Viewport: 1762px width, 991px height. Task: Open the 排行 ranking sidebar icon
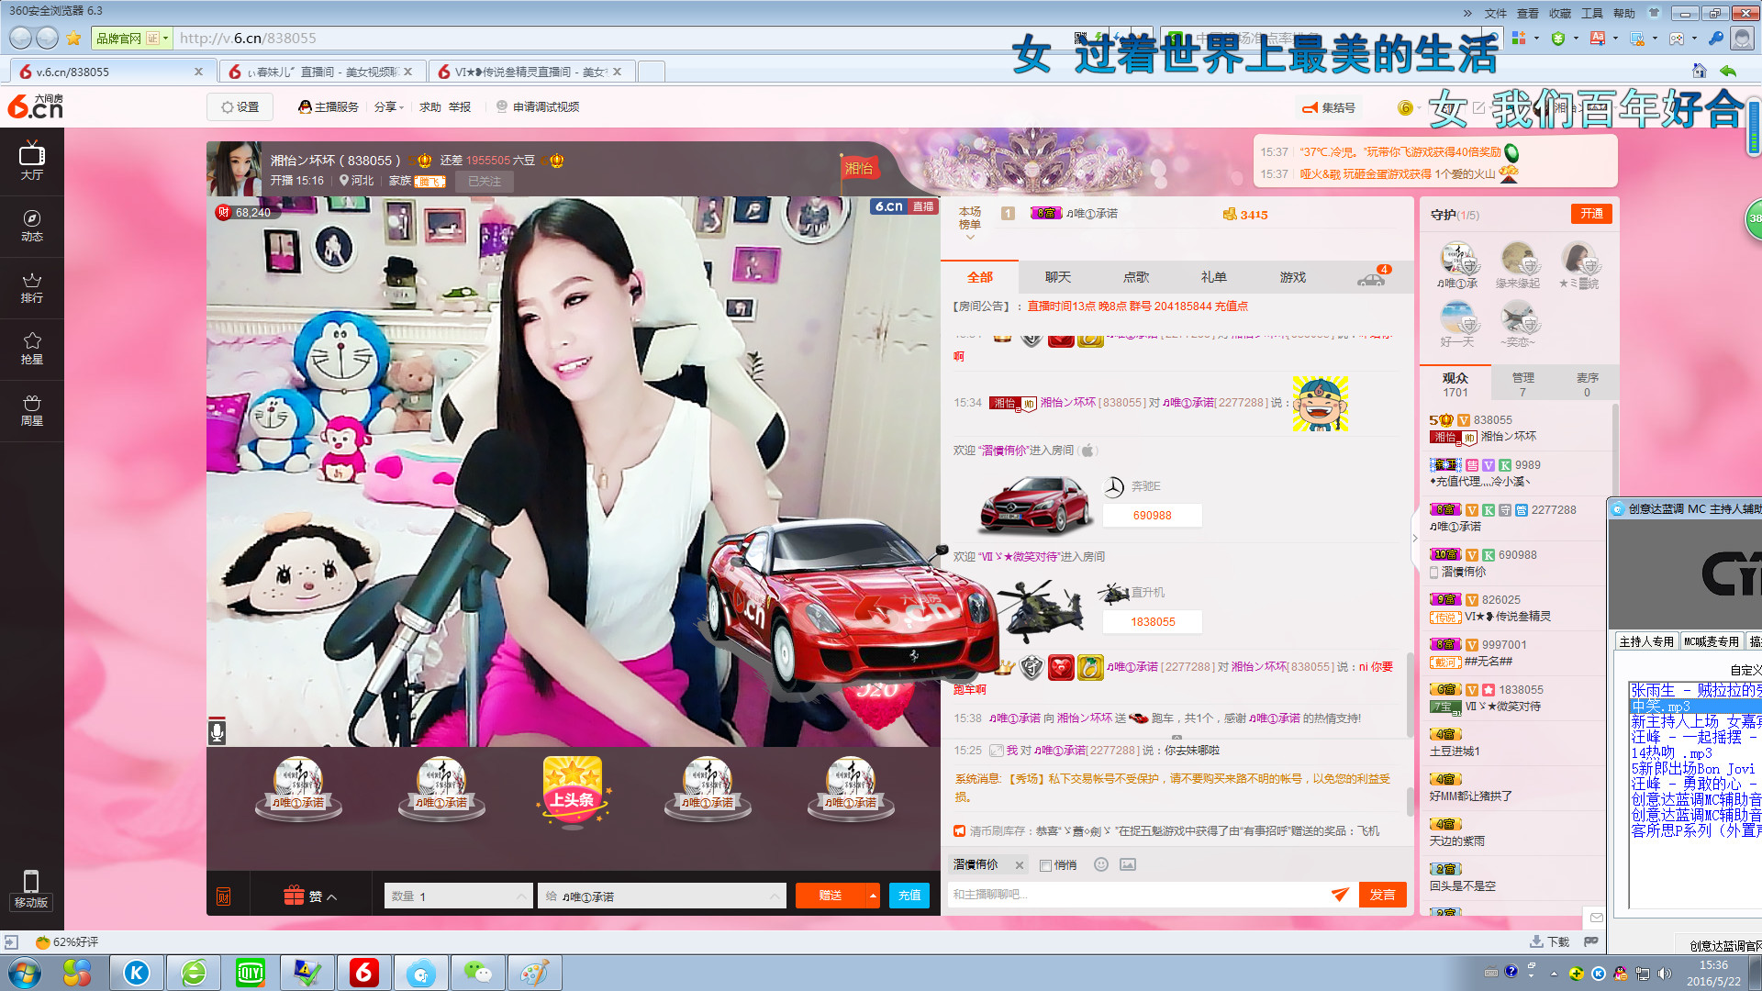click(x=32, y=287)
